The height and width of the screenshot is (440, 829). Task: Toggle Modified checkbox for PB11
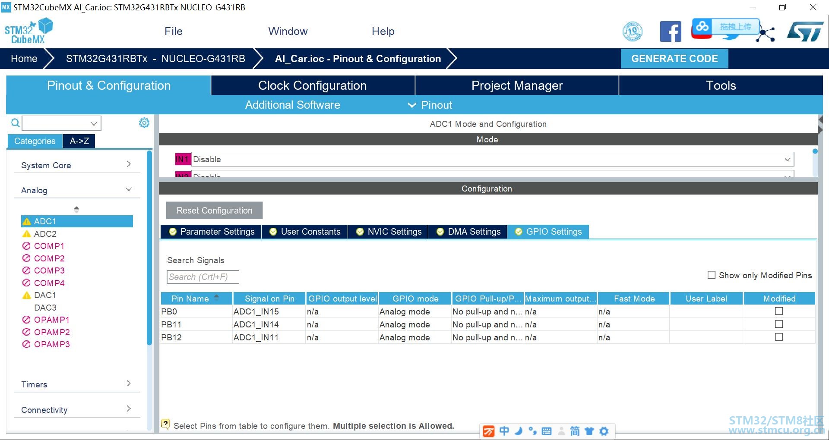coord(779,324)
